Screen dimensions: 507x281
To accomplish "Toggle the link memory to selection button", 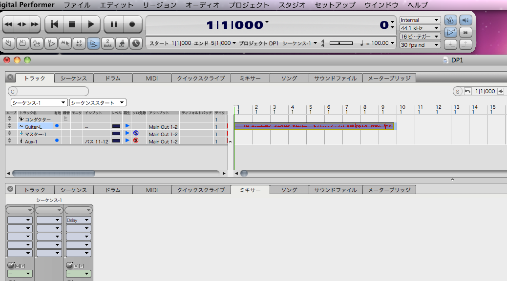I will click(x=65, y=43).
